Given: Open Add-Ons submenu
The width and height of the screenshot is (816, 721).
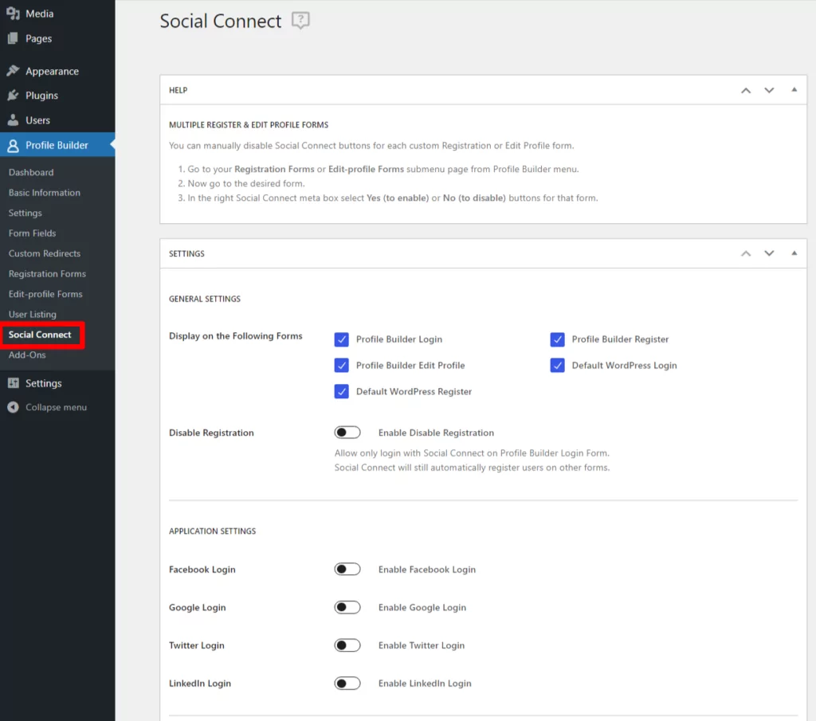Looking at the screenshot, I should (27, 355).
